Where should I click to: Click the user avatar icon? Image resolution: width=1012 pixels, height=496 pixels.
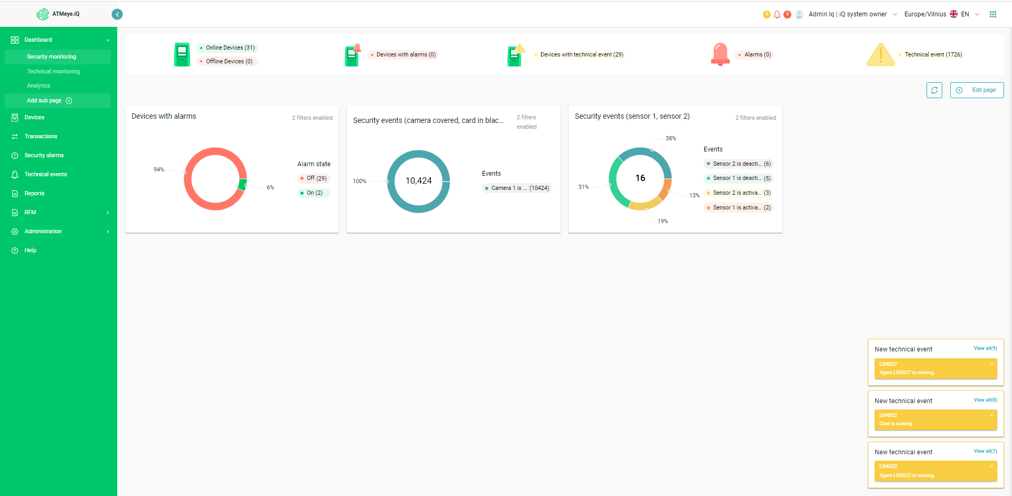(799, 14)
